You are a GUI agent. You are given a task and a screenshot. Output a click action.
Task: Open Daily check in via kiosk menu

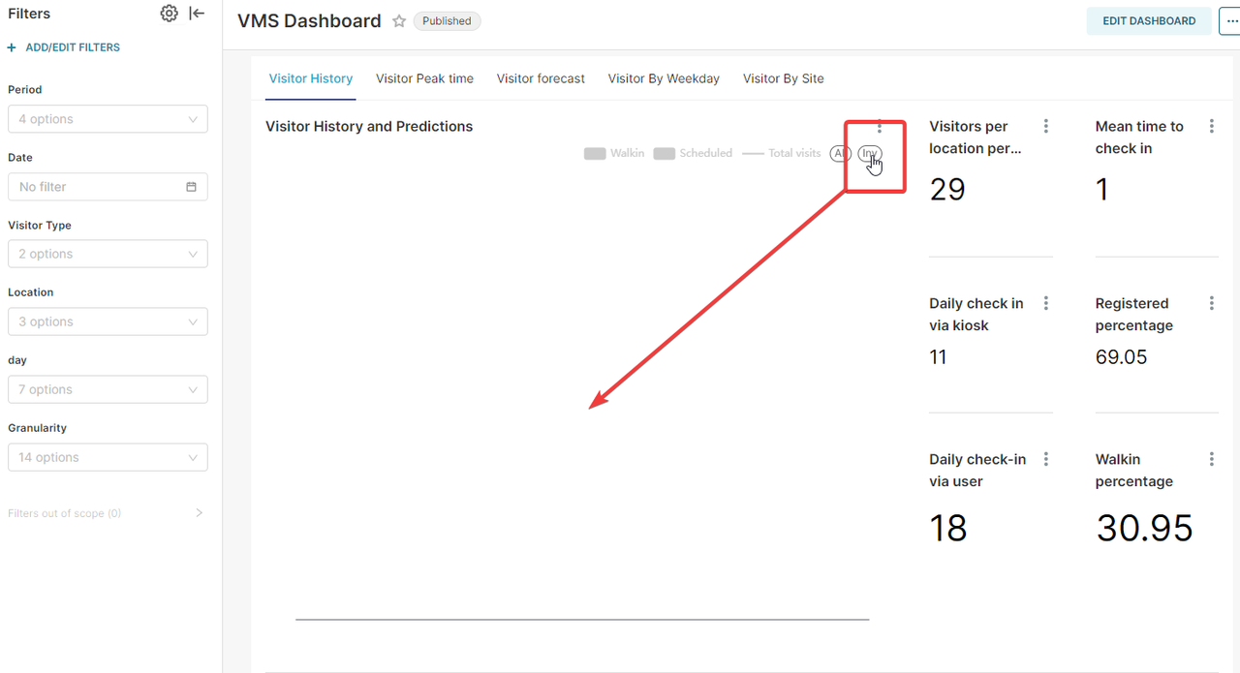(1046, 304)
